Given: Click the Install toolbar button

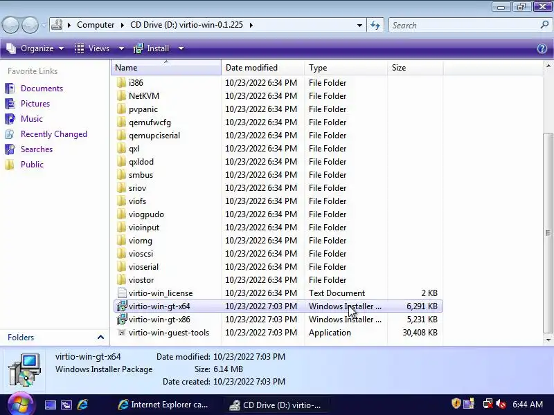Looking at the screenshot, I should (x=151, y=48).
